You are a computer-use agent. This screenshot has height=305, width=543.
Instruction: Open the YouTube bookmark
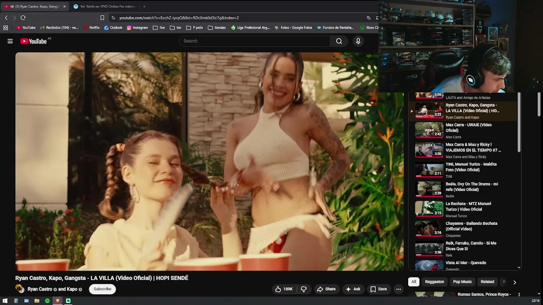click(x=26, y=28)
